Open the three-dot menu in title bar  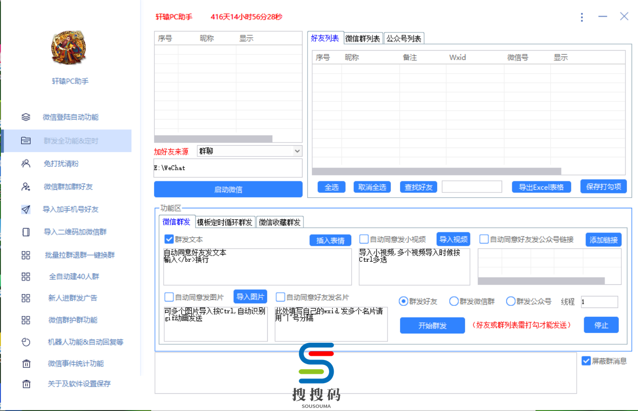[x=581, y=17]
